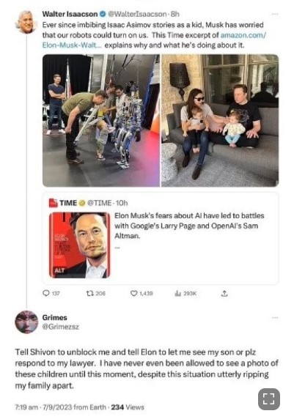Share the post via upload icon
Screen dimensions: 305x419
point(224,293)
